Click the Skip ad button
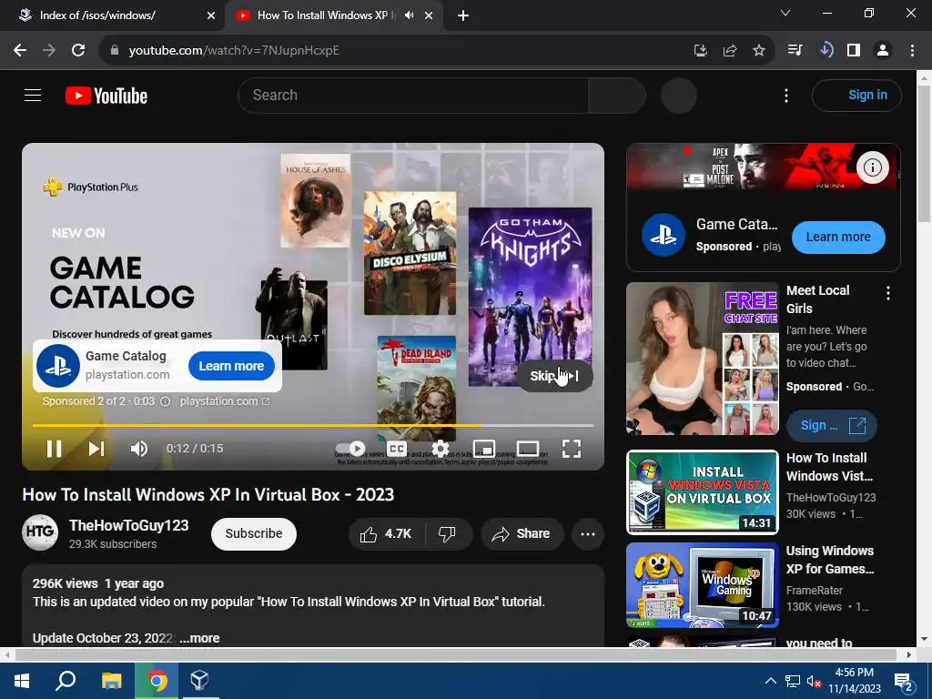This screenshot has height=699, width=932. coord(554,376)
